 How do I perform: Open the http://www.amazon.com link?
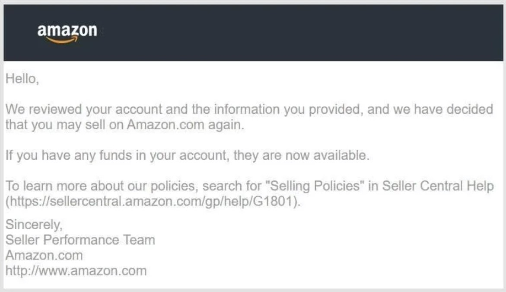[x=76, y=271]
